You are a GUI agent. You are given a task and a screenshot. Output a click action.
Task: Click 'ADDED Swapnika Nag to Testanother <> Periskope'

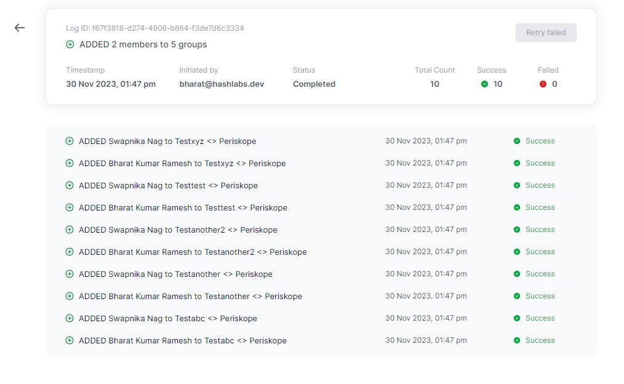tap(175, 274)
